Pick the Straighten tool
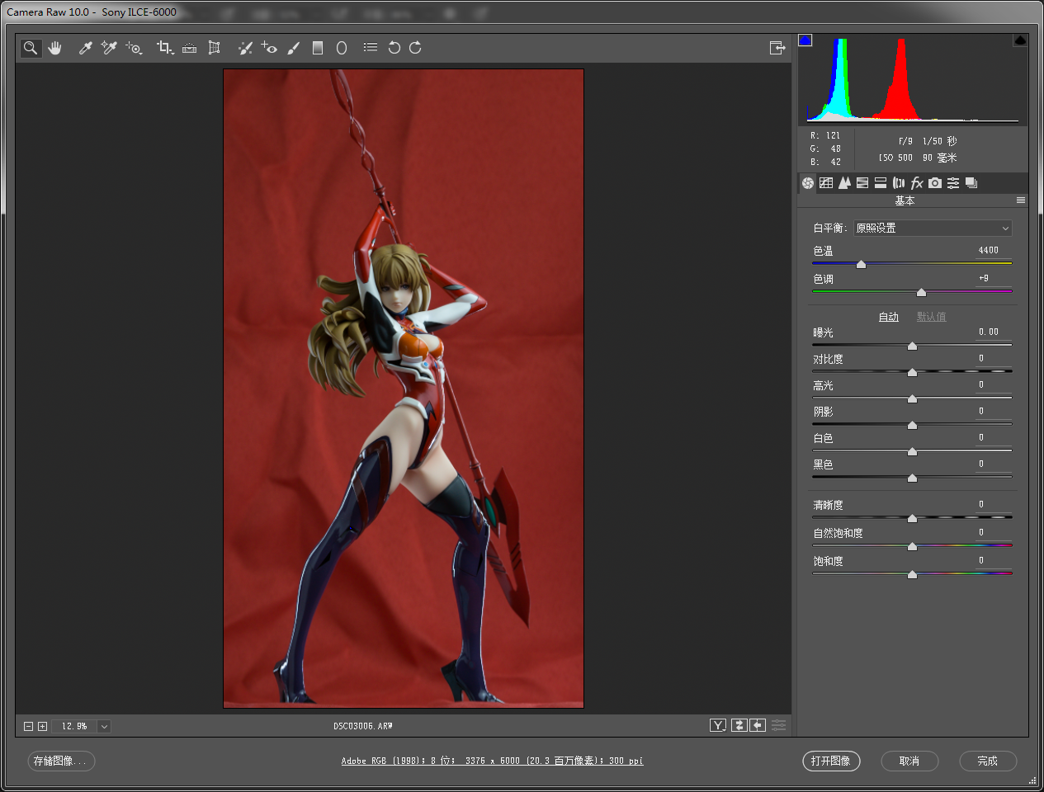This screenshot has width=1044, height=792. point(189,48)
